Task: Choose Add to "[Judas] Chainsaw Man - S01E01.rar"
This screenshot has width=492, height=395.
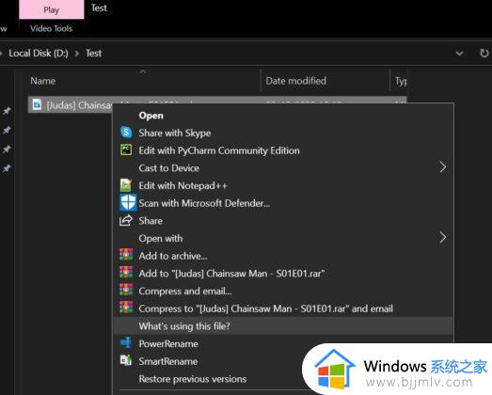Action: click(x=231, y=274)
